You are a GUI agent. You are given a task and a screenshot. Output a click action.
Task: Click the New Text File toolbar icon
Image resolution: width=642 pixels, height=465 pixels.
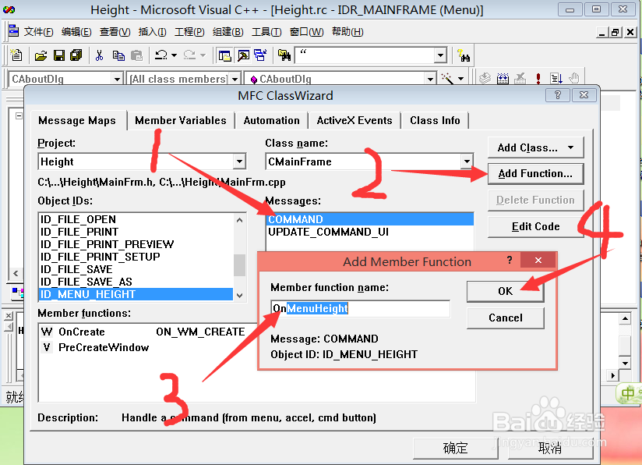point(16,55)
